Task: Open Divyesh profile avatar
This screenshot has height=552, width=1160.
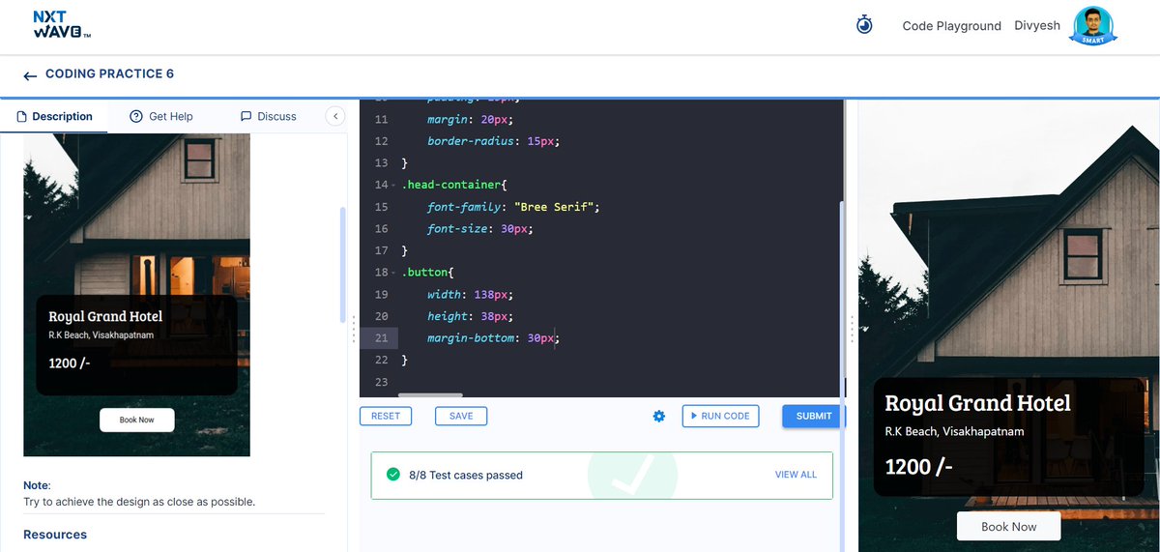Action: 1093,25
